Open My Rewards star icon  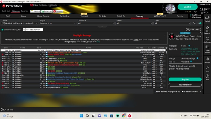click(207, 30)
